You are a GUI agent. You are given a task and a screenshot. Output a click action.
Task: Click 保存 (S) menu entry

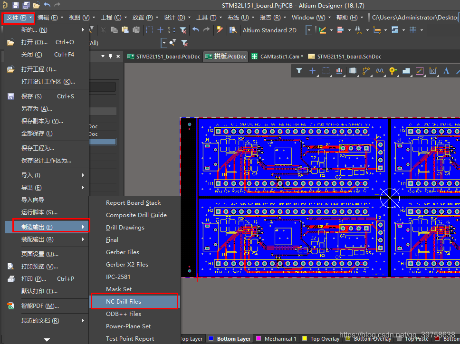pyautogui.click(x=47, y=96)
